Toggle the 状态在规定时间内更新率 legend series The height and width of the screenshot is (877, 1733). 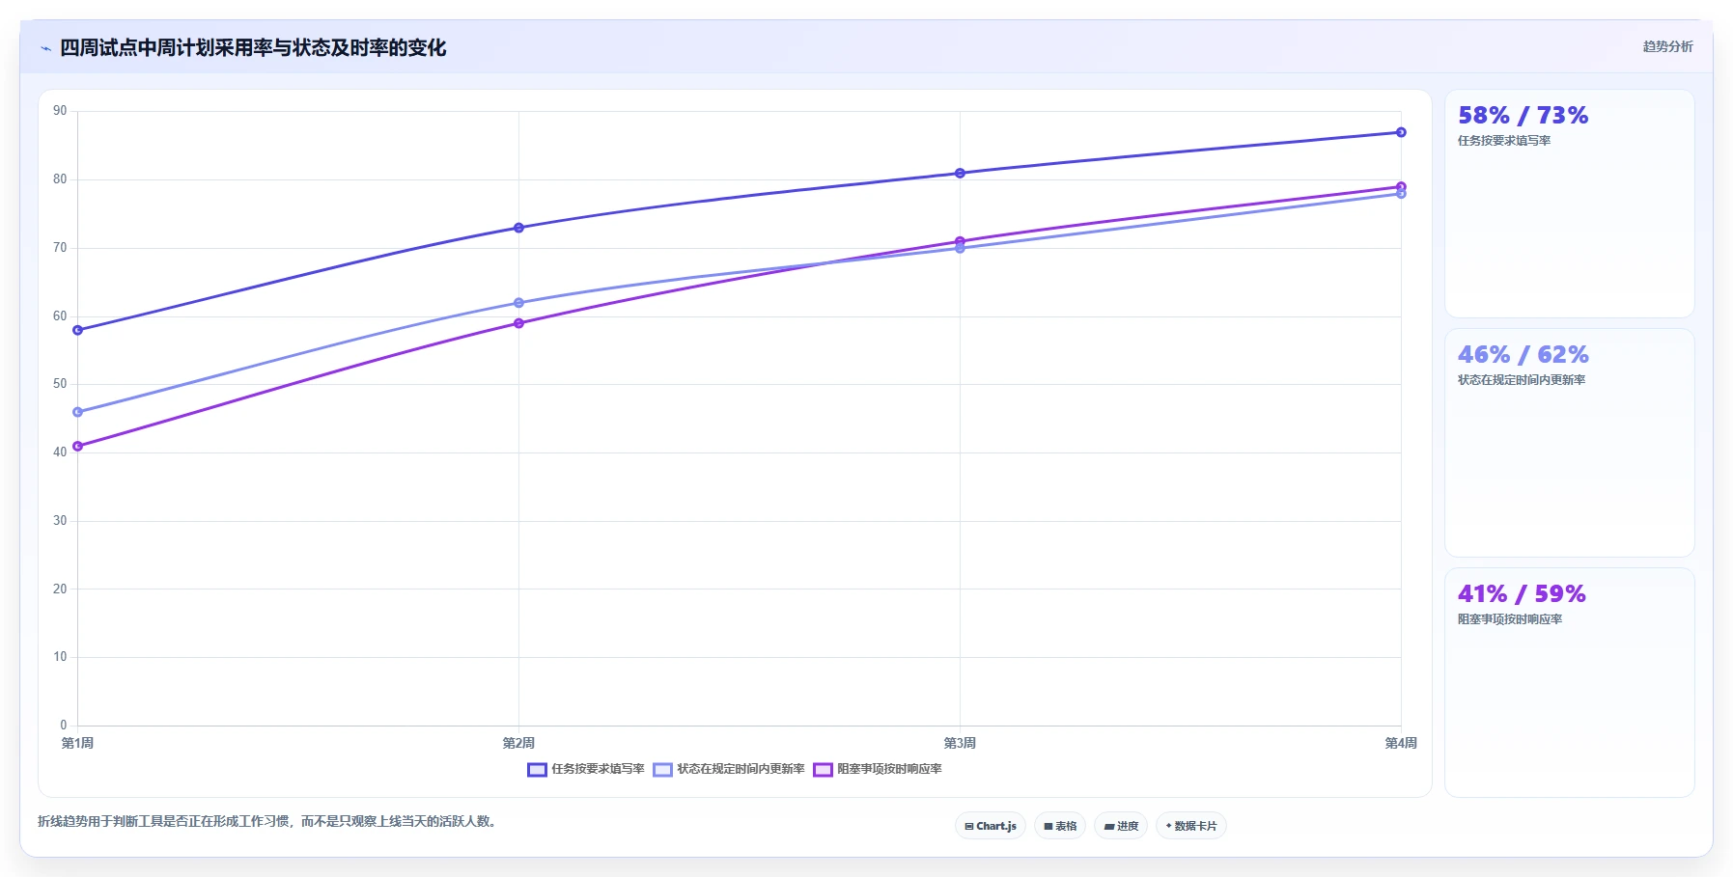pyautogui.click(x=729, y=769)
